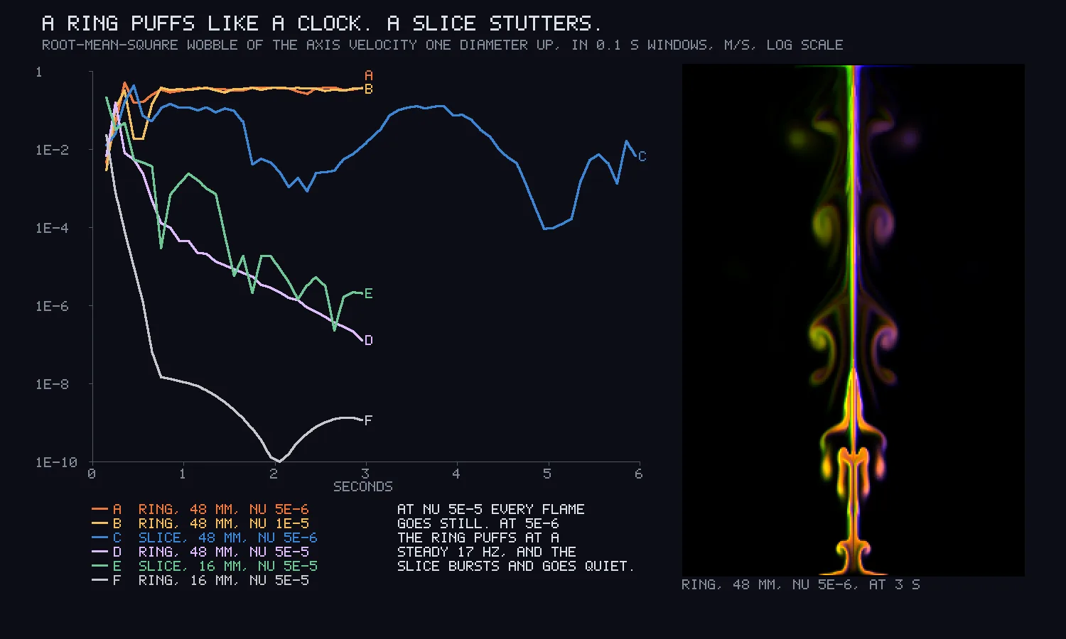Click the "0" tick on the seconds axis
Viewport: 1066px width, 639px height.
point(92,474)
